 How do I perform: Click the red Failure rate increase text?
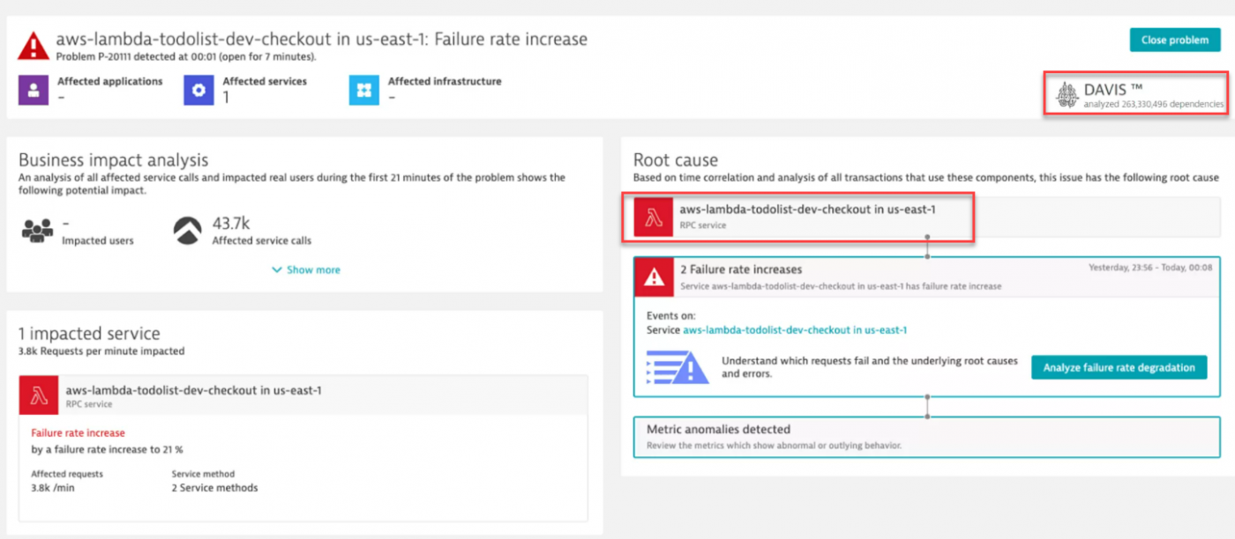coord(78,433)
